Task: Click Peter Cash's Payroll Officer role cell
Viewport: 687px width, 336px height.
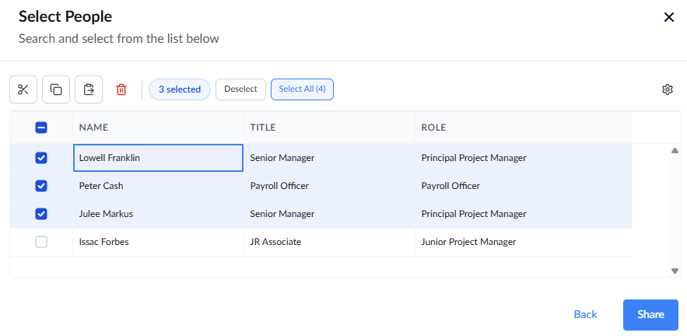Action: pos(523,186)
